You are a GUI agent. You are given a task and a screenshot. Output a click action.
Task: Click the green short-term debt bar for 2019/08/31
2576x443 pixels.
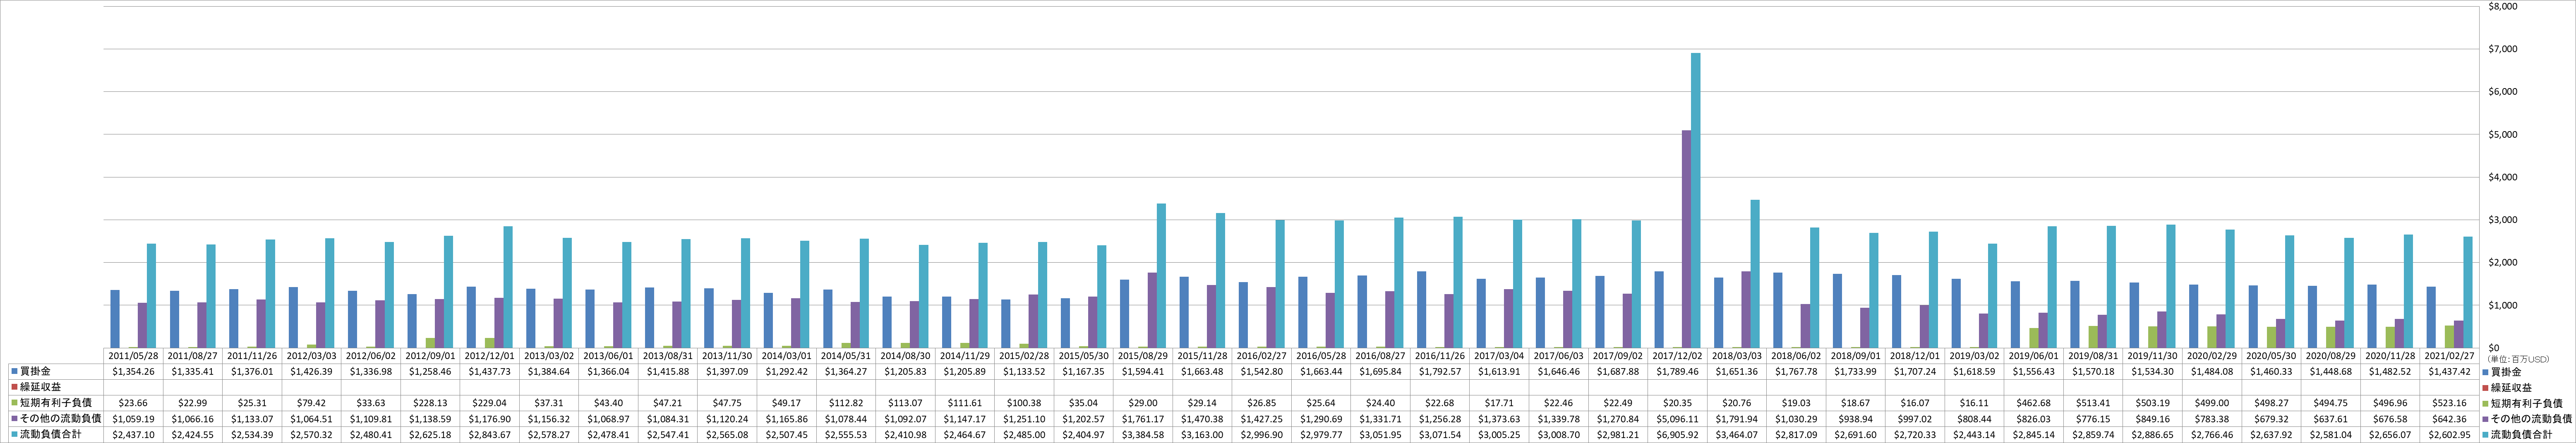click(x=2093, y=337)
